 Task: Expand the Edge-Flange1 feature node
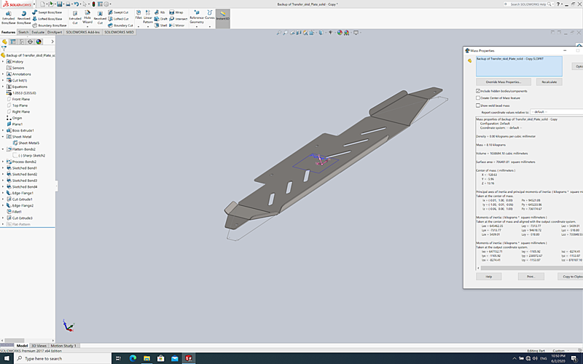coord(3,193)
